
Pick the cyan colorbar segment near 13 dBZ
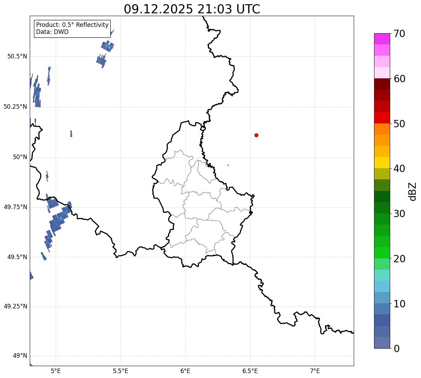point(382,286)
